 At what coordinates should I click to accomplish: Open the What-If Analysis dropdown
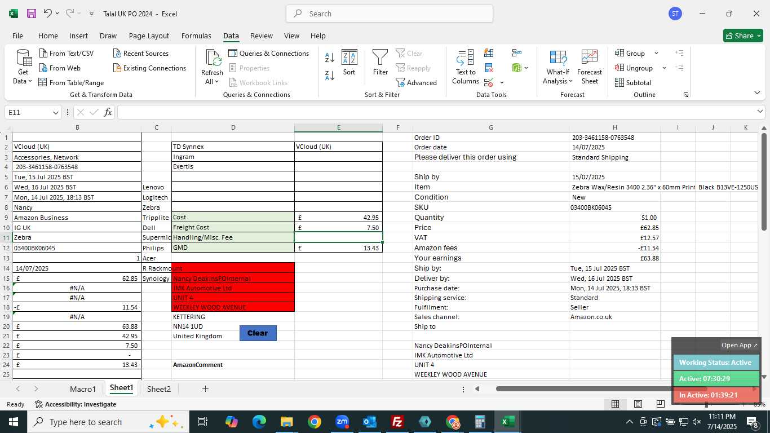click(557, 67)
